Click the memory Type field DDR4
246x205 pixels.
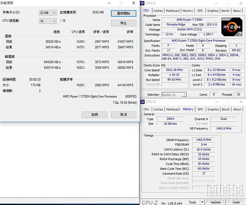click(170, 119)
